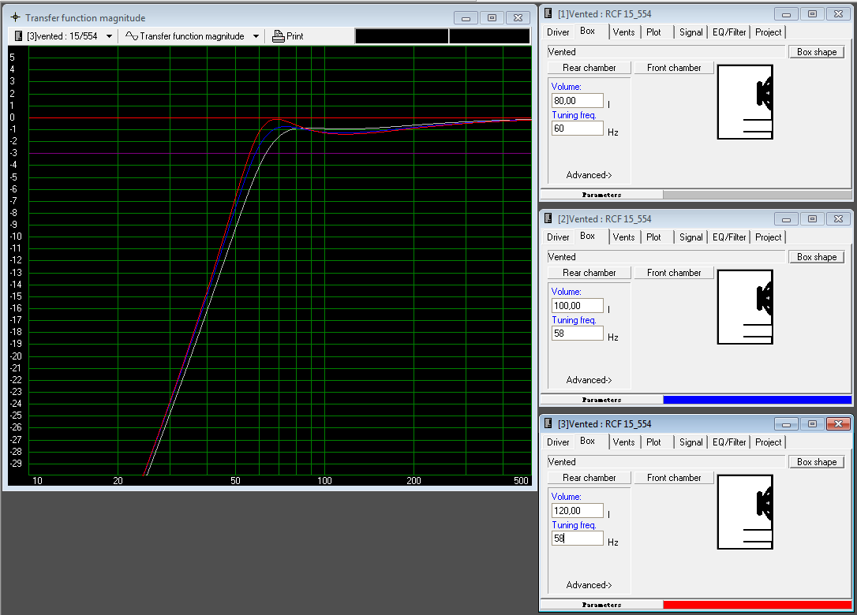This screenshot has height=615, width=857.
Task: Open the Vents tab in window [1]
Action: 623,32
